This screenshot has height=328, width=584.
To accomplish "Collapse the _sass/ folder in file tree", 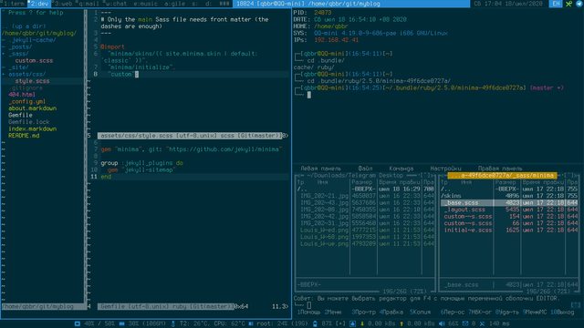I will [x=18, y=54].
